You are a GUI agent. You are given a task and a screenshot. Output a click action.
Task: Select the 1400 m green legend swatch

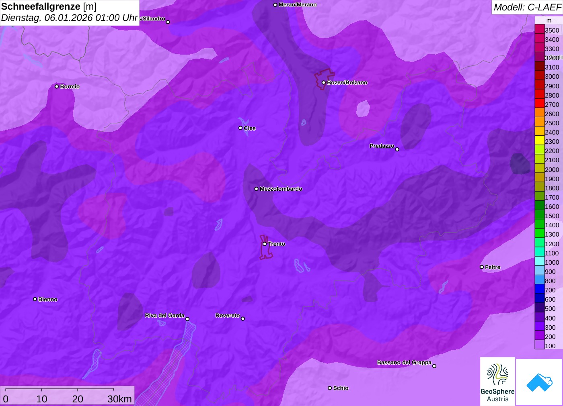pos(539,224)
